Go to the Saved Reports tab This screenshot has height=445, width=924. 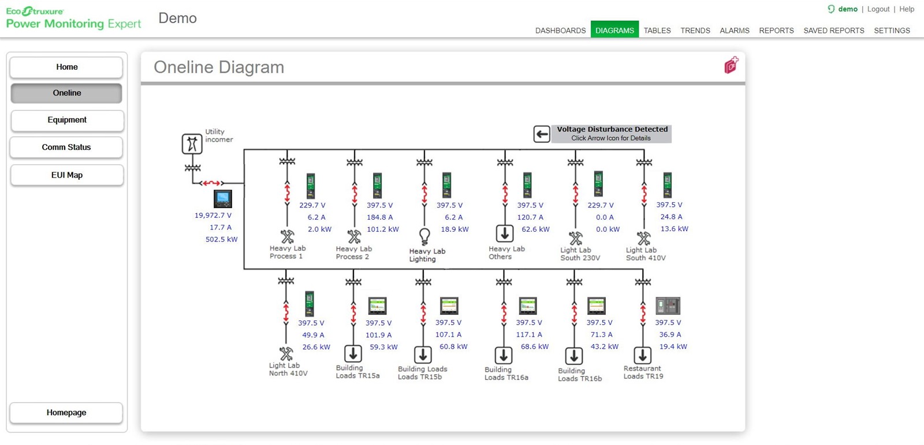(833, 31)
